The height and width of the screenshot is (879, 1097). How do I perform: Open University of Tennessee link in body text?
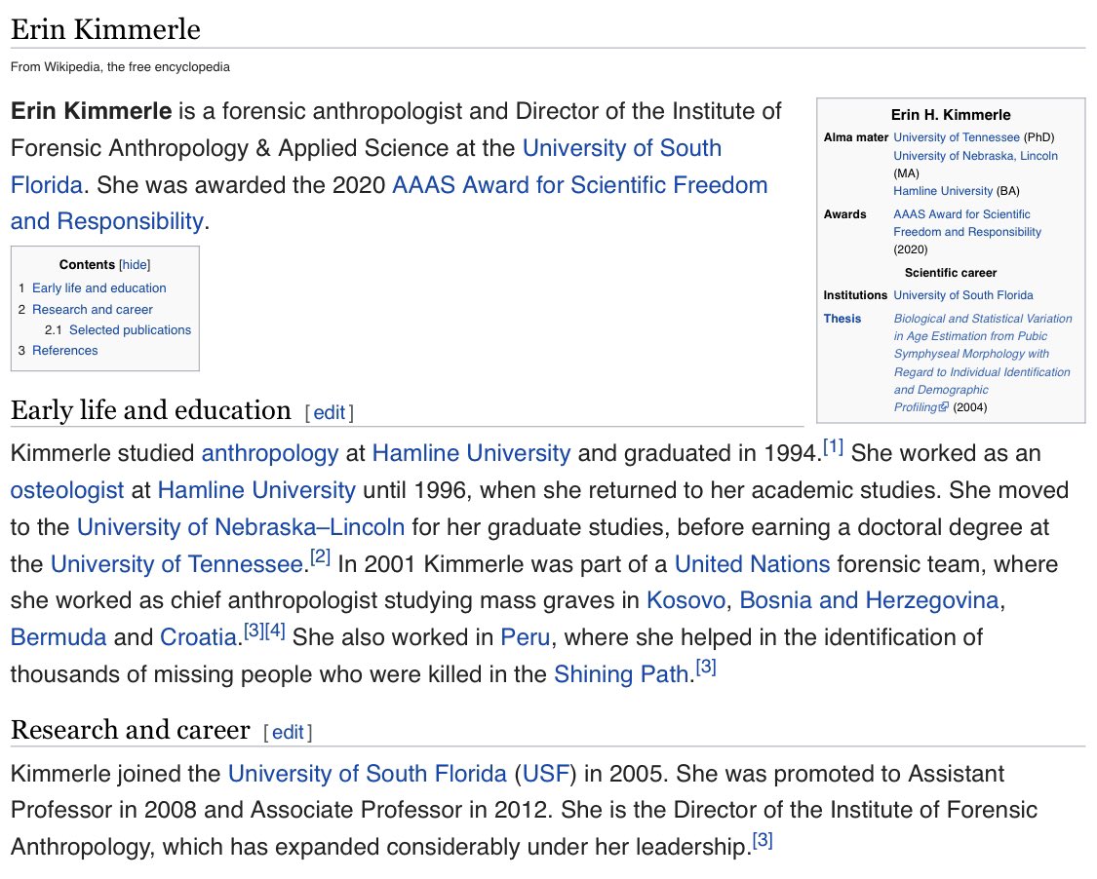coord(177,564)
